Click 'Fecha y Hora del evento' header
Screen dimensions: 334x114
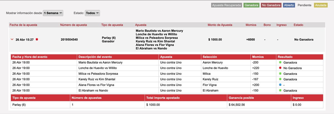point(30,57)
